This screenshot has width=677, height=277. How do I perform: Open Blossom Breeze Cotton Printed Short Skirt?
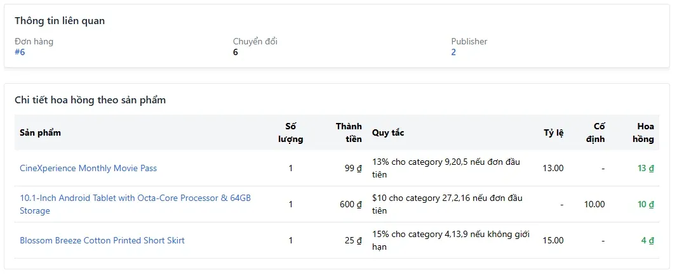pos(102,240)
